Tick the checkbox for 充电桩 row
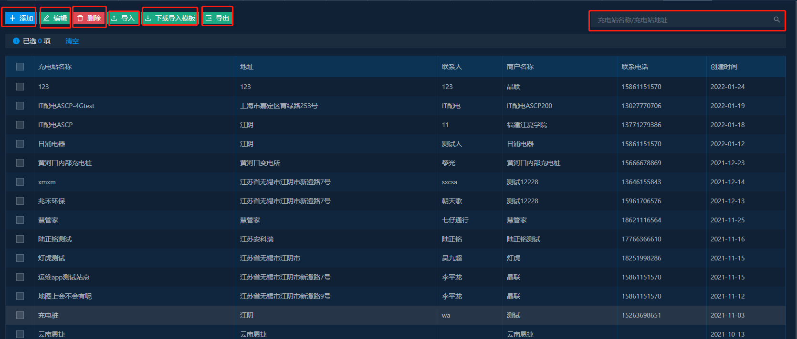The image size is (797, 339). (20, 315)
